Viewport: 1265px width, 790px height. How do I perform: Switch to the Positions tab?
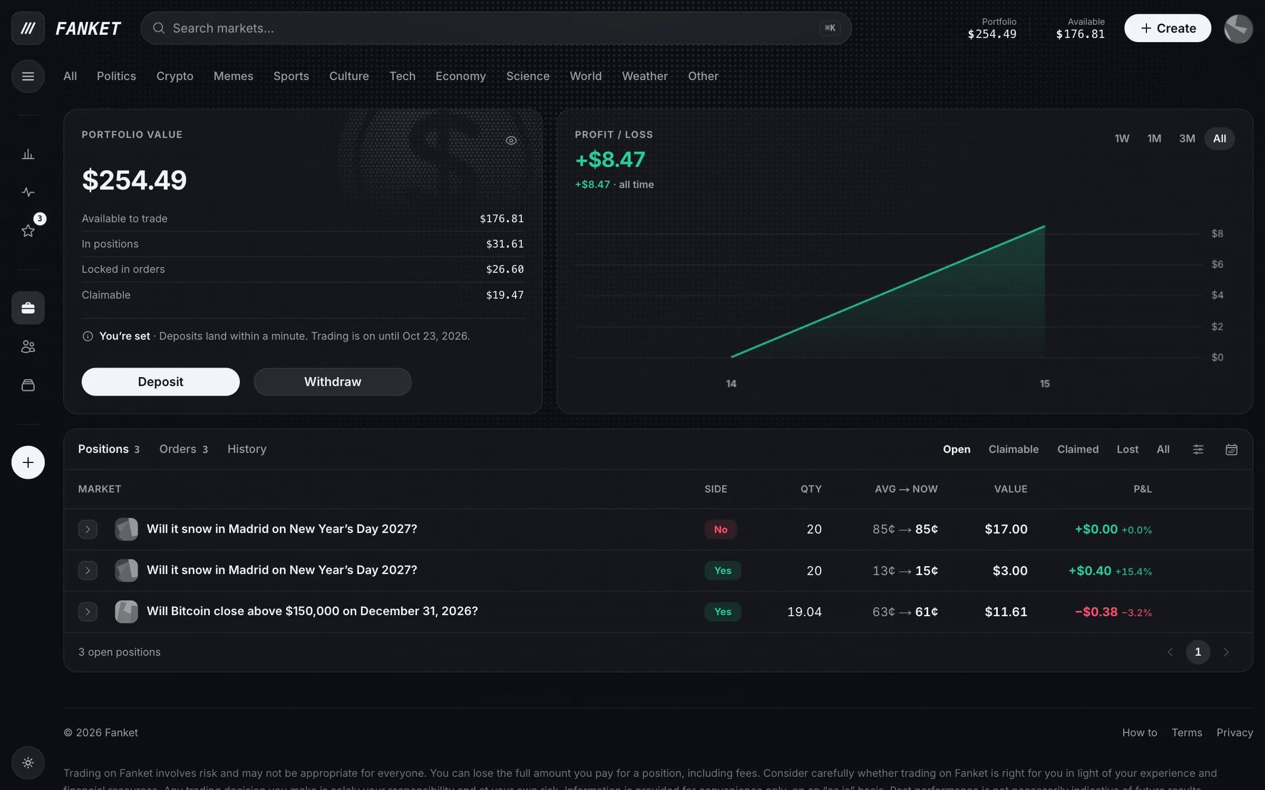pyautogui.click(x=109, y=449)
